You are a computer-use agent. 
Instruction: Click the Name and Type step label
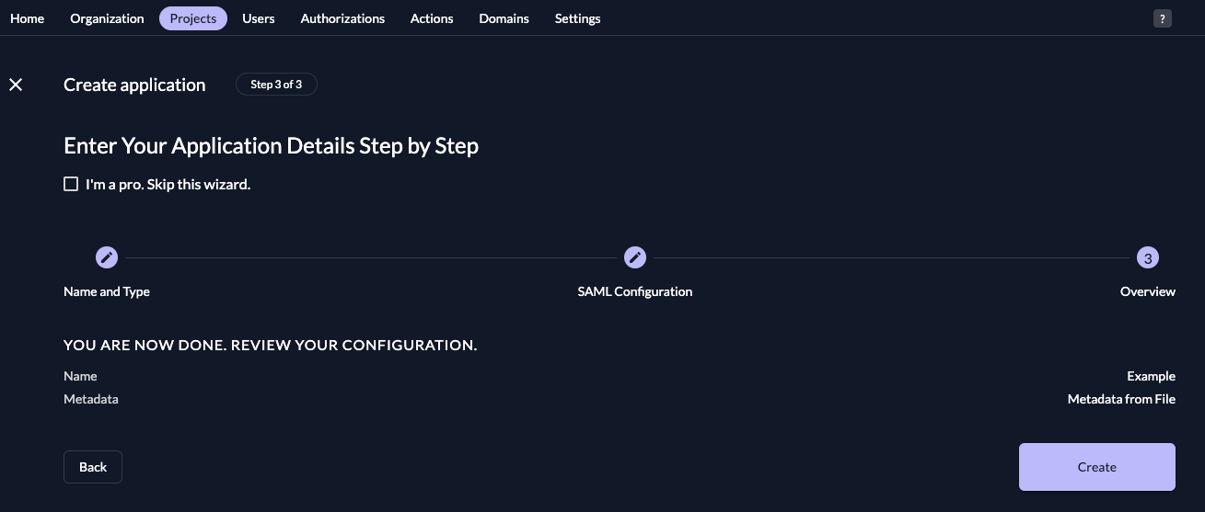[x=107, y=291]
